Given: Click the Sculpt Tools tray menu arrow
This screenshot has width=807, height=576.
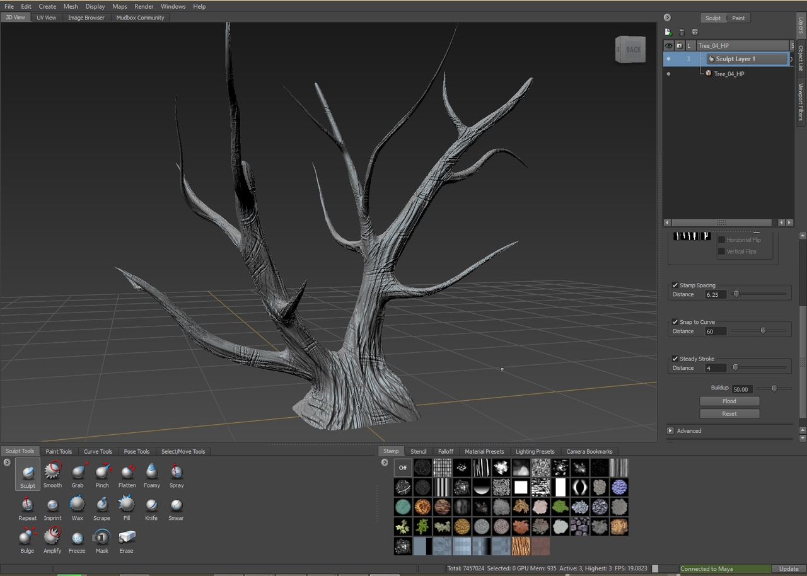Looking at the screenshot, I should (7, 463).
